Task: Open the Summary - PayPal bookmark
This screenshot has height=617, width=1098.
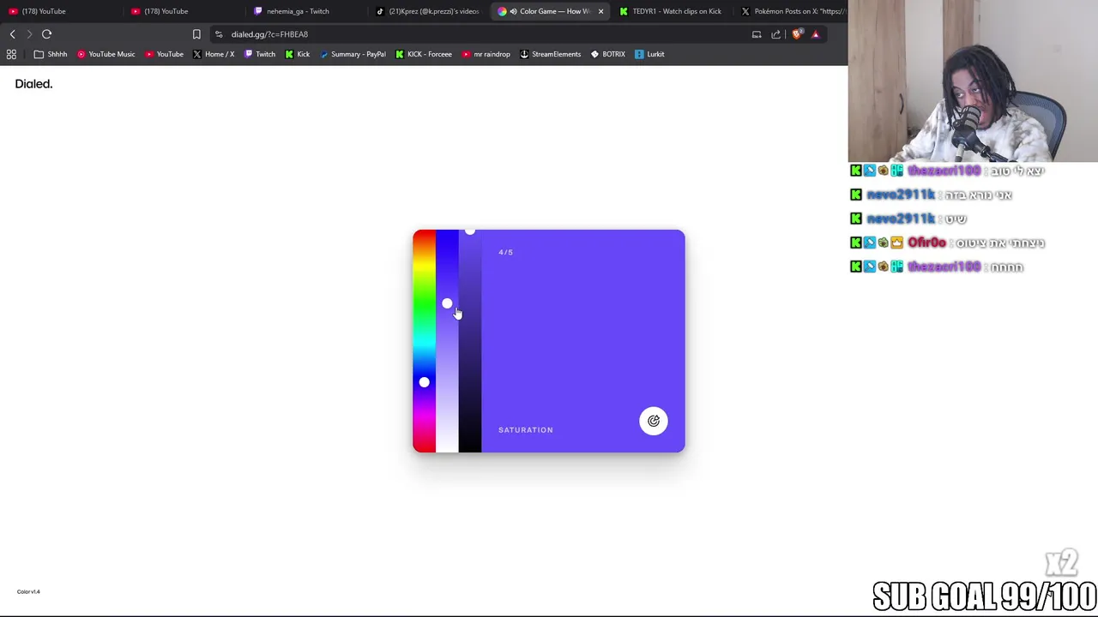Action: click(x=353, y=54)
